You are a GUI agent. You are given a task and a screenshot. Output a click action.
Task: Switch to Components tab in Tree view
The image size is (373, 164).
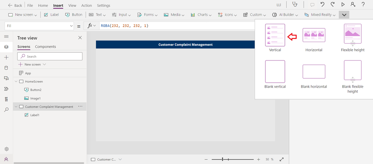(46, 47)
